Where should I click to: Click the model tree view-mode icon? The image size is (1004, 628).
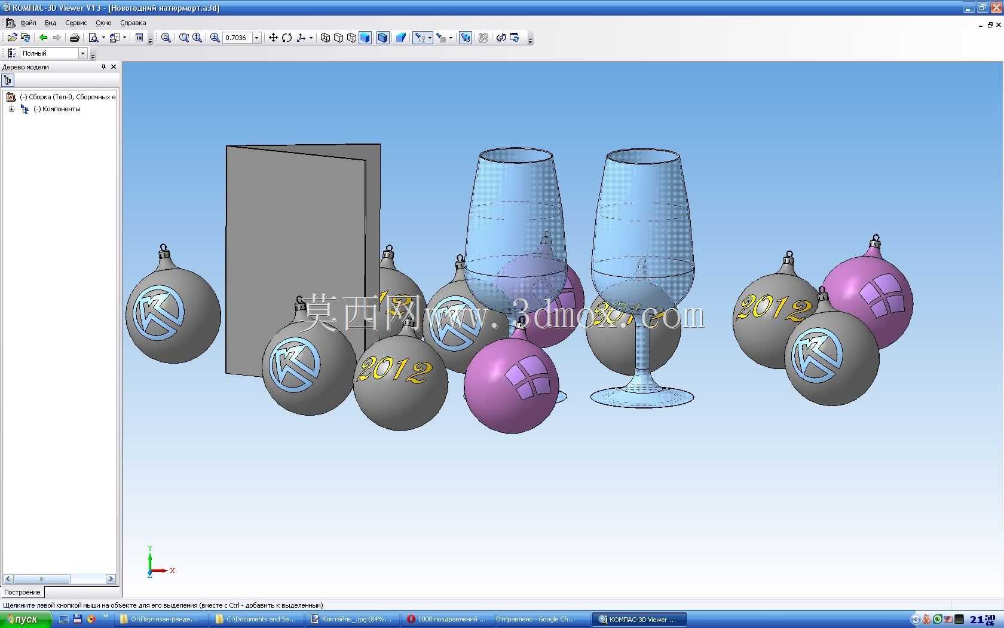click(x=8, y=80)
